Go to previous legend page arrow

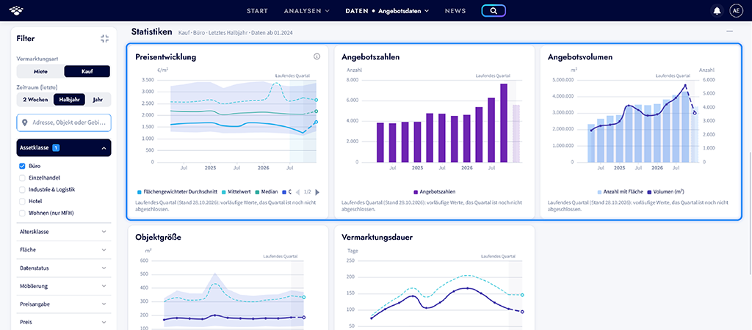[x=297, y=192]
